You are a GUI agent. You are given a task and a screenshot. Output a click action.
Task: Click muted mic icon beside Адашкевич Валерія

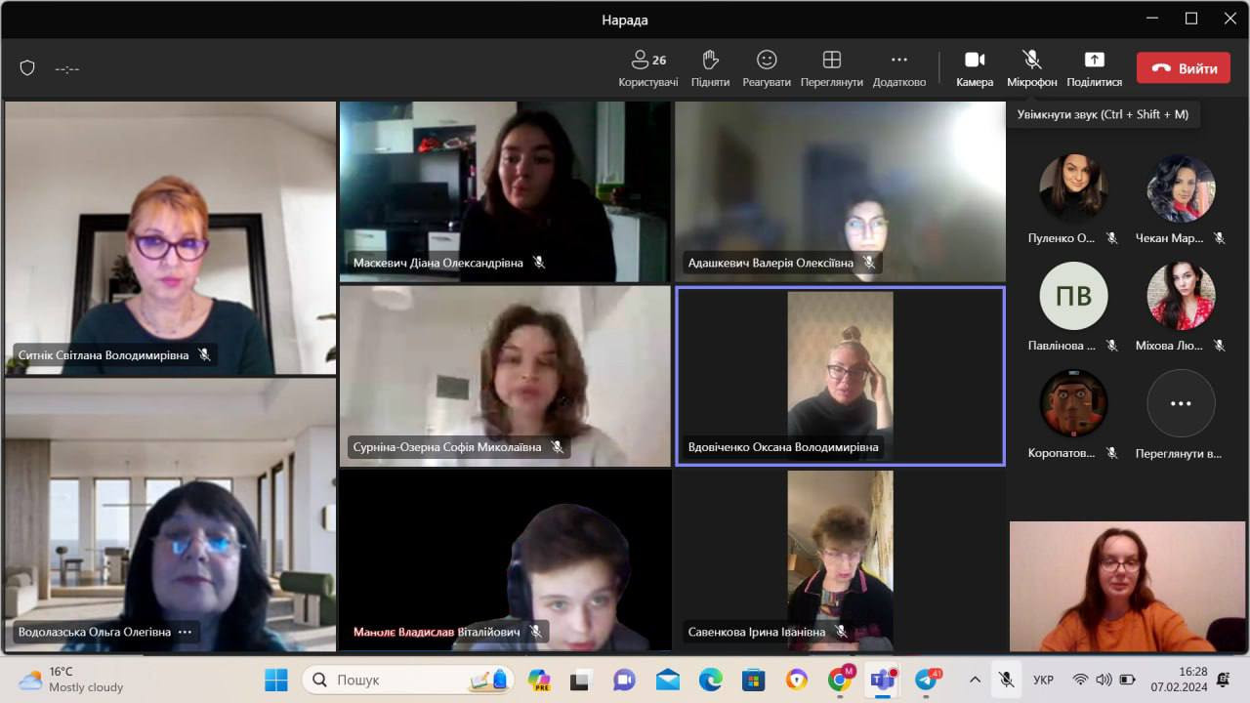click(x=868, y=263)
